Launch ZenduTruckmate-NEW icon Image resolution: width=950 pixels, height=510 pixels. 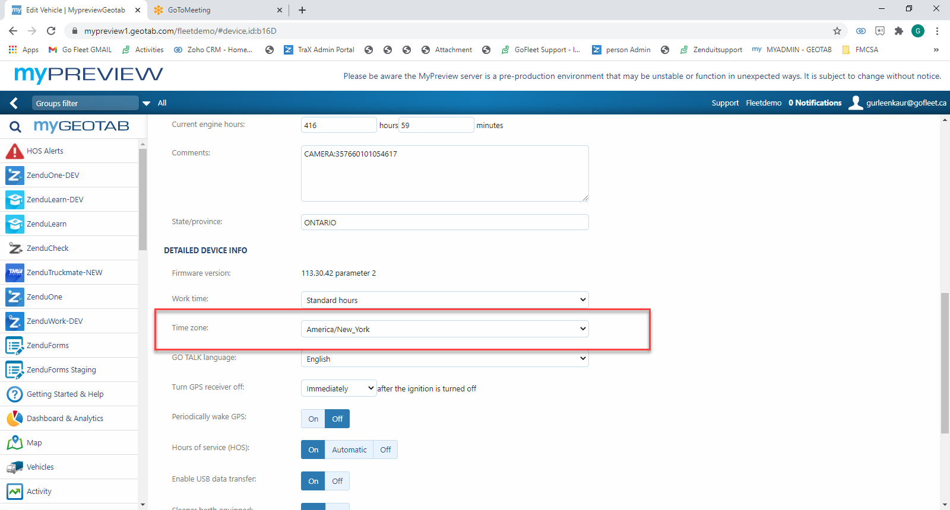tap(14, 273)
